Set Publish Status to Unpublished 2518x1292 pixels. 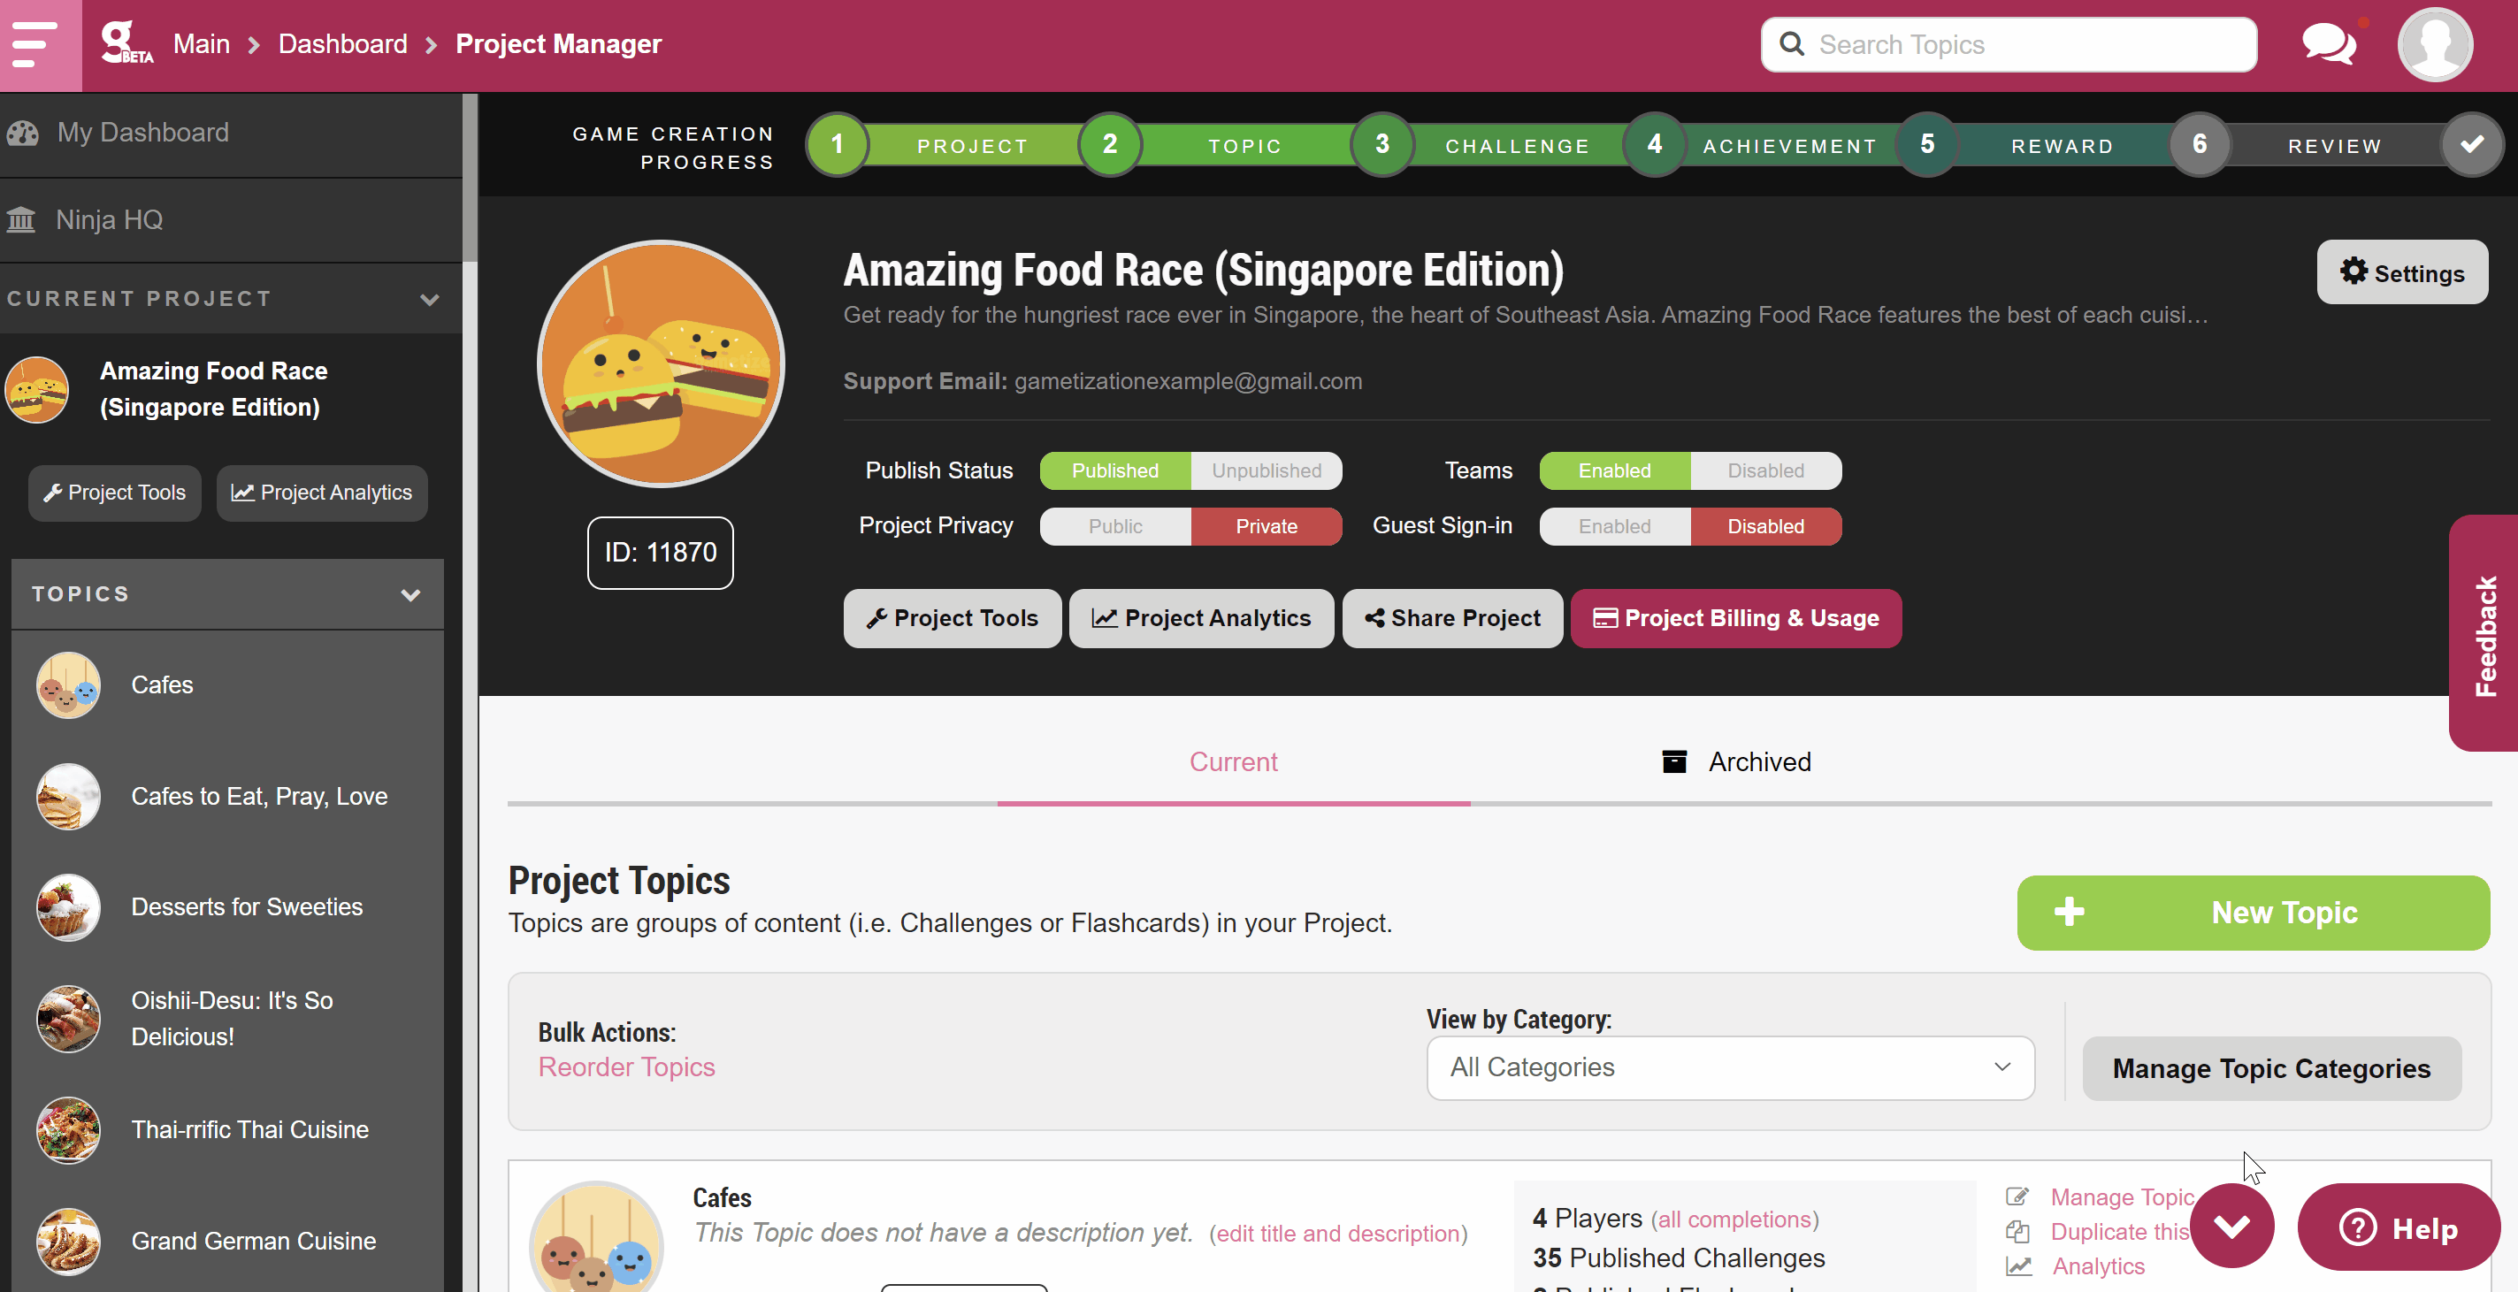pyautogui.click(x=1266, y=471)
